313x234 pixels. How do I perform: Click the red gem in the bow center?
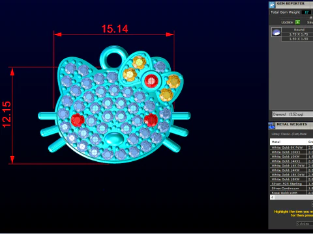[x=151, y=81]
